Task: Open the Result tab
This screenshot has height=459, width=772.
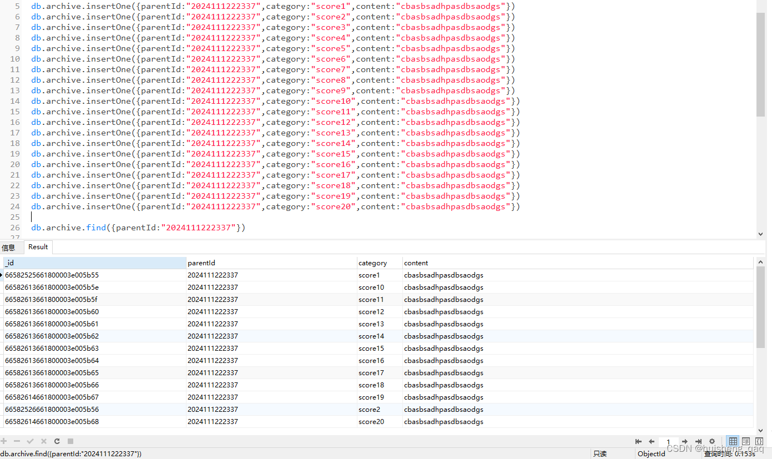Action: [38, 247]
